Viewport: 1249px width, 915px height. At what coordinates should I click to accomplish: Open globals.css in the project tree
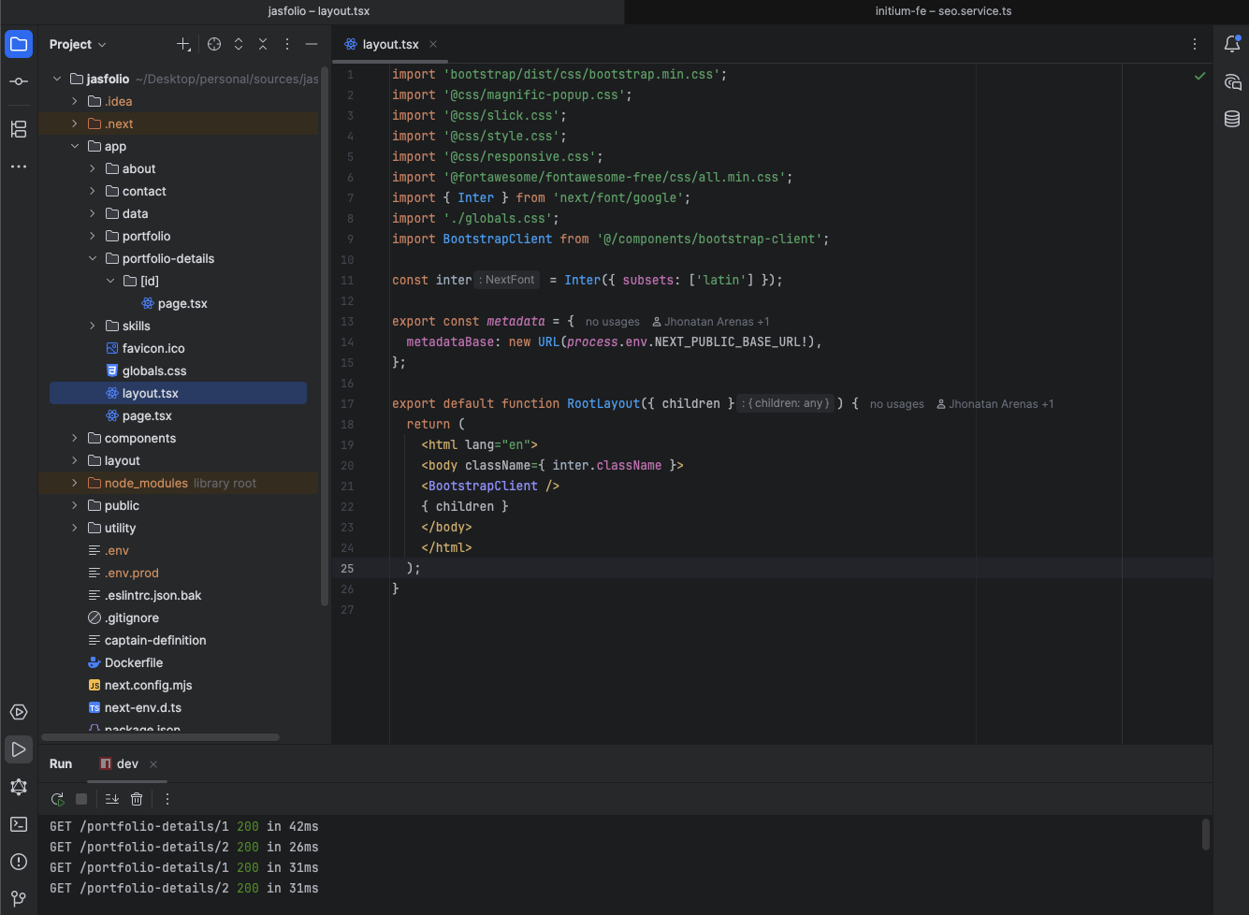pos(153,370)
